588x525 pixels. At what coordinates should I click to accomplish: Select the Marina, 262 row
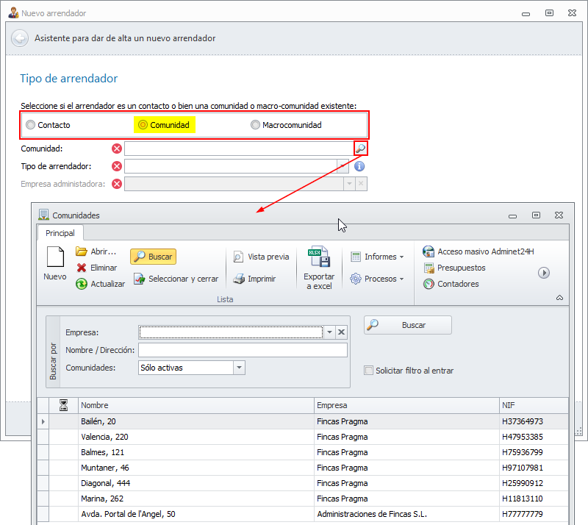303,499
